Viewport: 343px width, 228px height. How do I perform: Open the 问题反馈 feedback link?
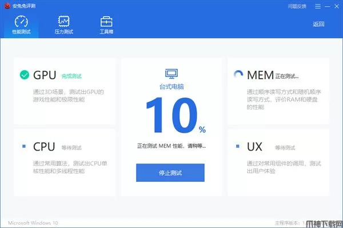[297, 6]
